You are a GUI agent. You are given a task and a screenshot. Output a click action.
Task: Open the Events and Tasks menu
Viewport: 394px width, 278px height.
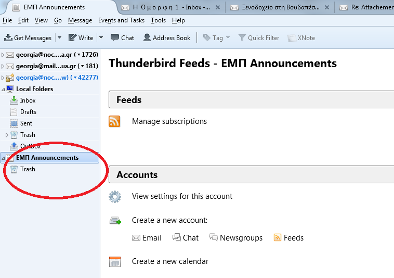coord(121,20)
